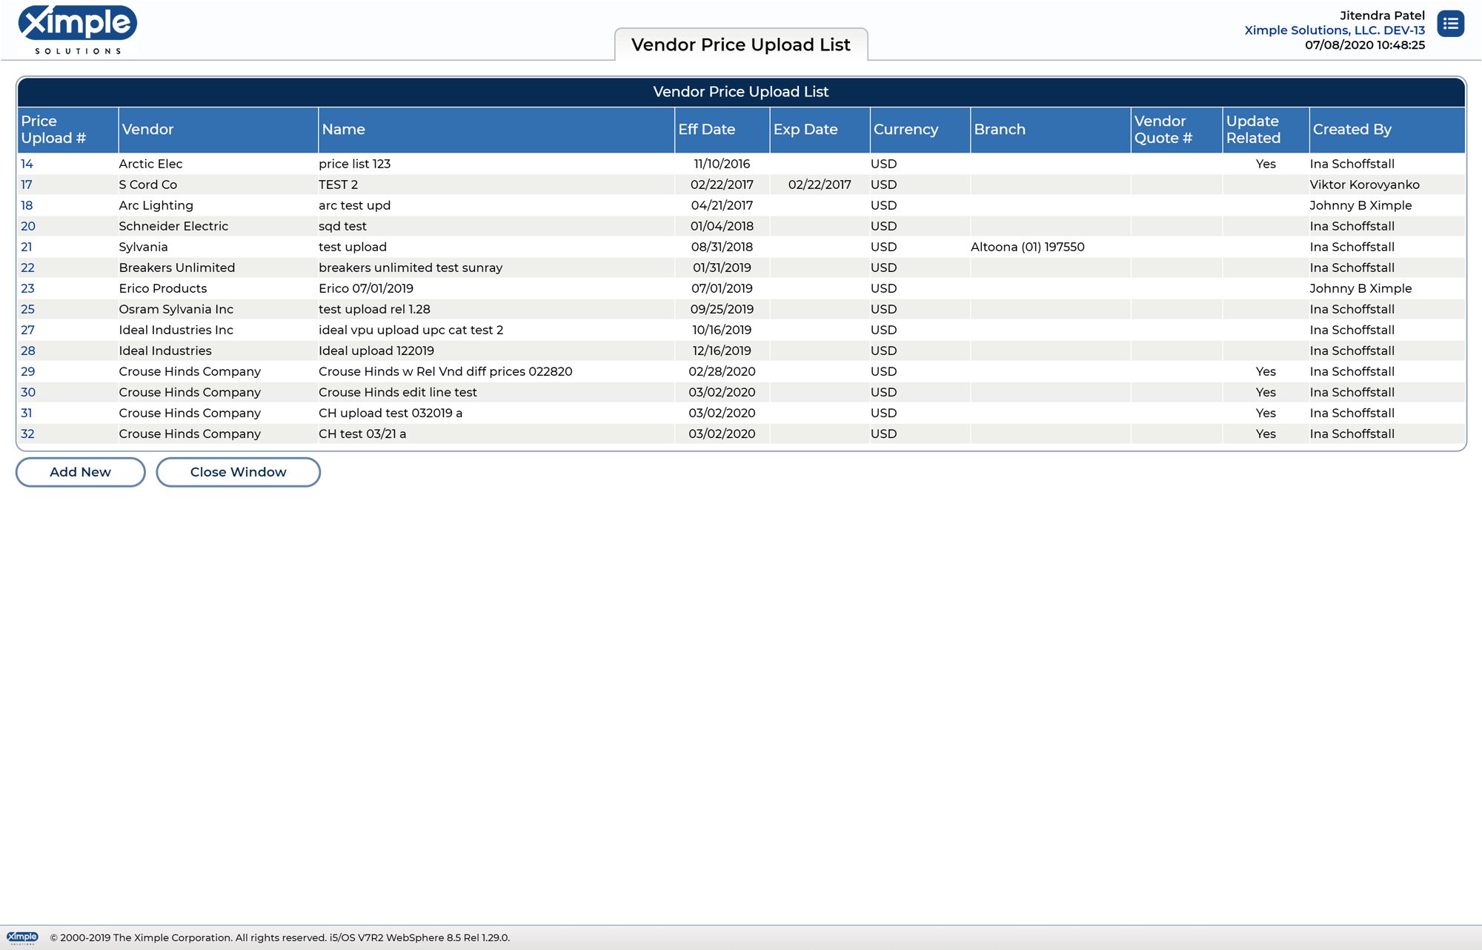The width and height of the screenshot is (1482, 950).
Task: Open price upload number 31
Action: 27,413
